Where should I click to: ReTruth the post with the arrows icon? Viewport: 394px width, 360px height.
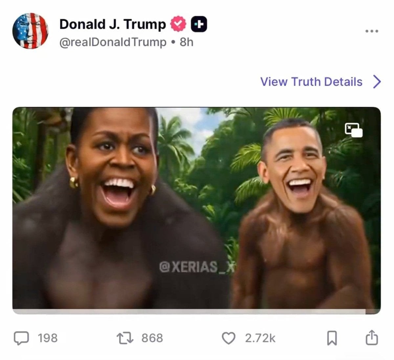pos(125,338)
